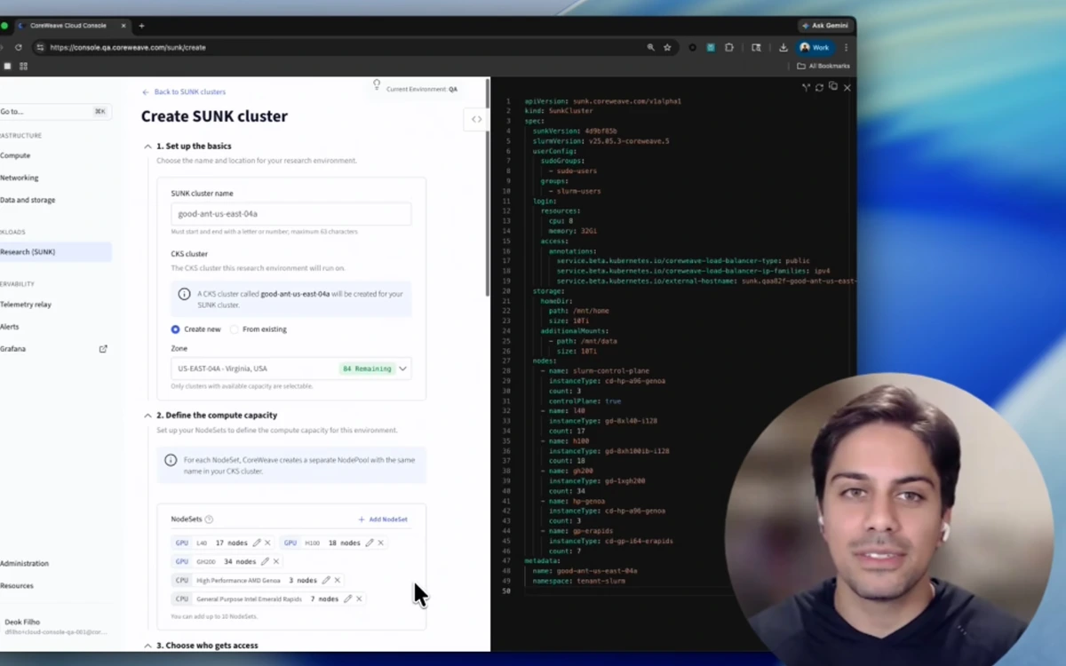
Task: Open the browser zoom magnifier icon
Action: click(x=651, y=47)
